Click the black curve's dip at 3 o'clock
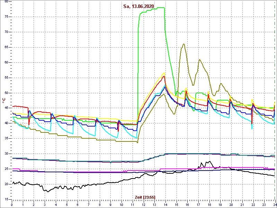This screenshot has height=208, width=277. point(48,191)
